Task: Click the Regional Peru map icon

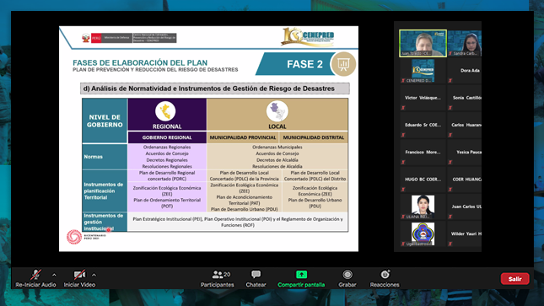Action: 165,111
